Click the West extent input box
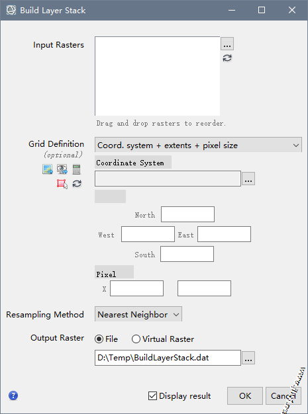 pos(148,234)
